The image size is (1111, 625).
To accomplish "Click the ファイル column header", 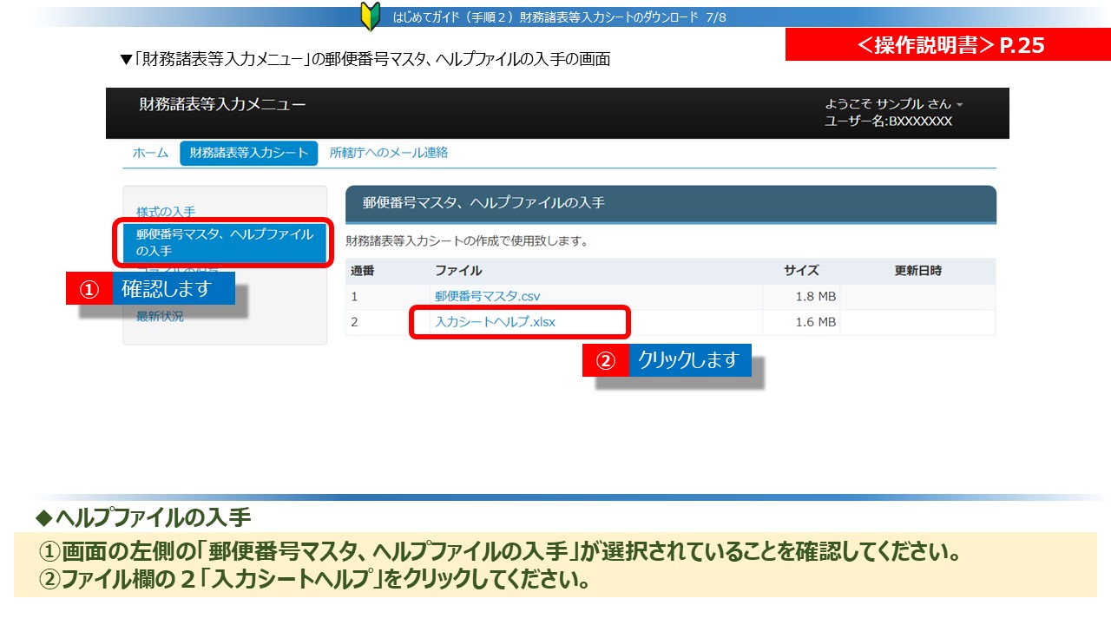I will click(x=458, y=271).
